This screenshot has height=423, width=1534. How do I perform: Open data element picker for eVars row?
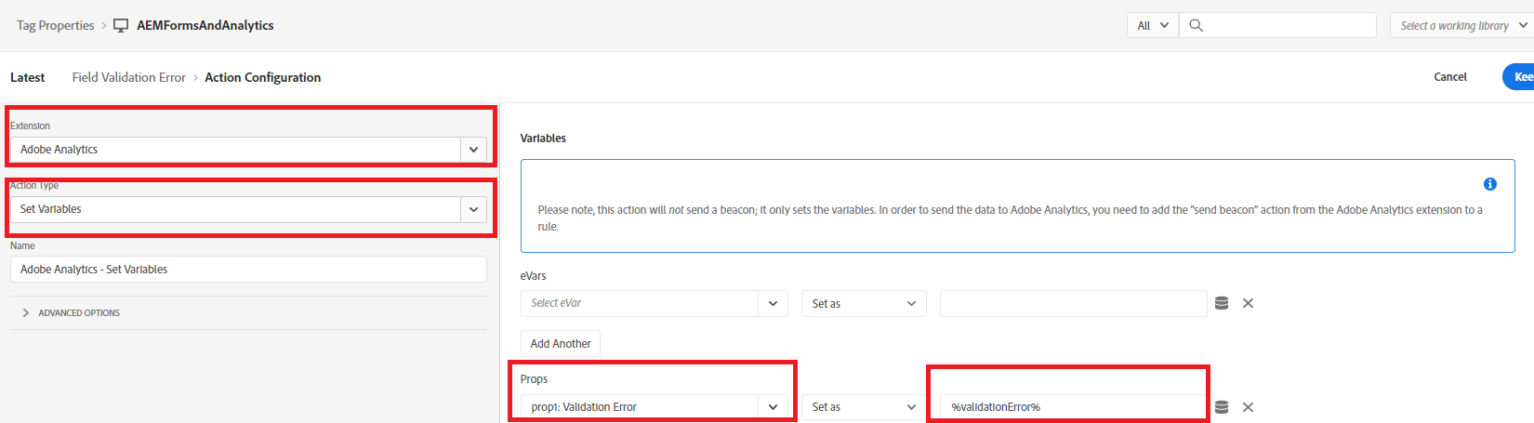1222,303
